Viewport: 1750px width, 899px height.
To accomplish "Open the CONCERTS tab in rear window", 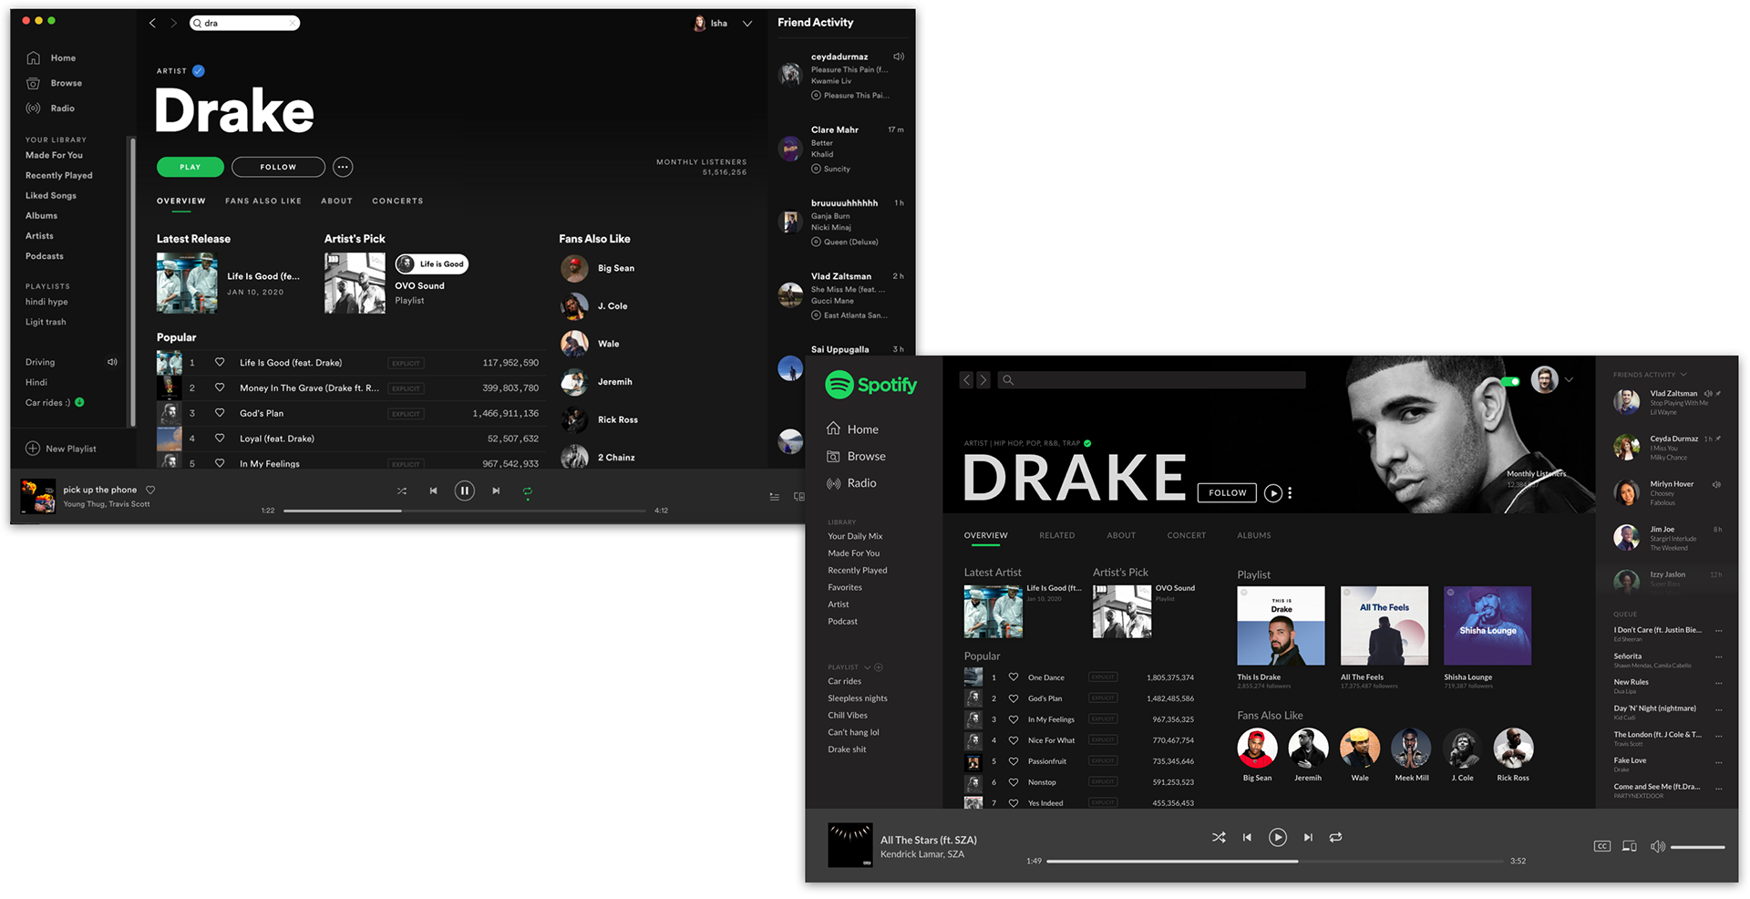I will click(397, 201).
